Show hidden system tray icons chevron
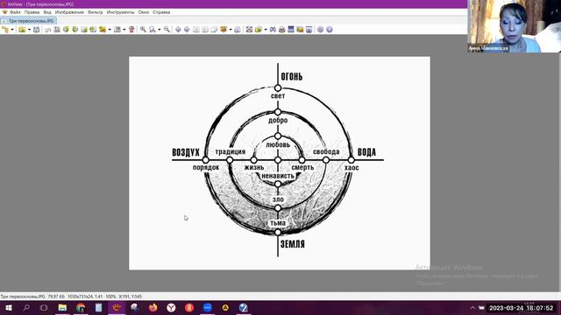 tap(472, 307)
